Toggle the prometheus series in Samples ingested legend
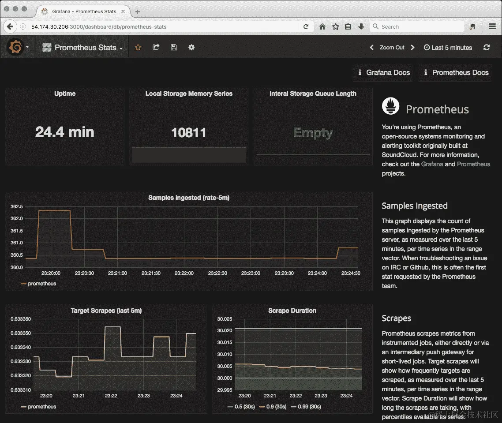 coord(41,284)
